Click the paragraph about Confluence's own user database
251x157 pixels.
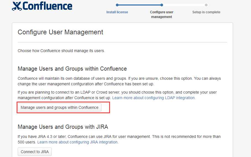[119, 81]
